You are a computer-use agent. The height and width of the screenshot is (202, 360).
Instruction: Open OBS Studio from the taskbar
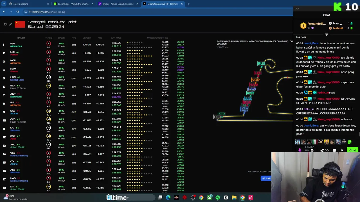click(x=193, y=198)
